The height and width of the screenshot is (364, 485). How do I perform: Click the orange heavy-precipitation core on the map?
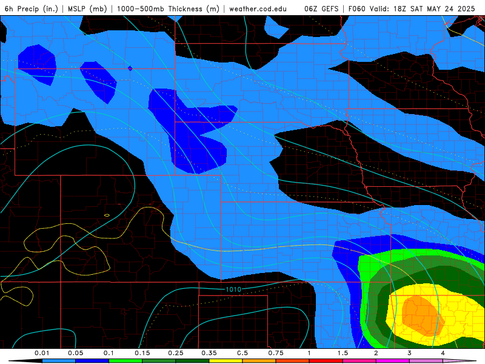click(422, 315)
